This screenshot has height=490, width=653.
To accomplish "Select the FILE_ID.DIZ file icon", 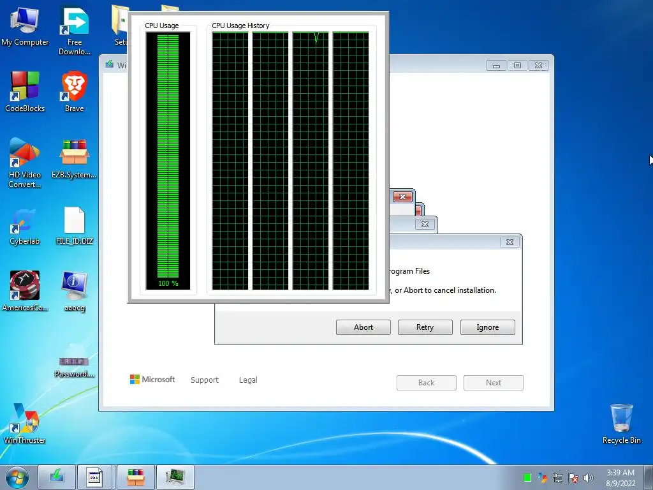I will point(74,226).
